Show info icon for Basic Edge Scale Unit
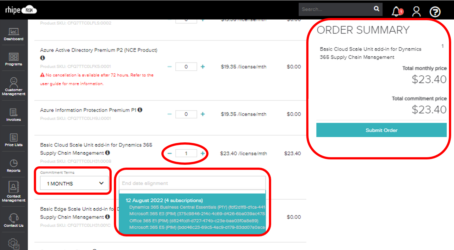The image size is (454, 250). [108, 217]
